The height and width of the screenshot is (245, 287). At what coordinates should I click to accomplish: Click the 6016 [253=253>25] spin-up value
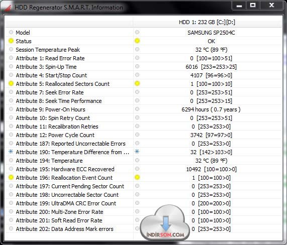pos(211,67)
